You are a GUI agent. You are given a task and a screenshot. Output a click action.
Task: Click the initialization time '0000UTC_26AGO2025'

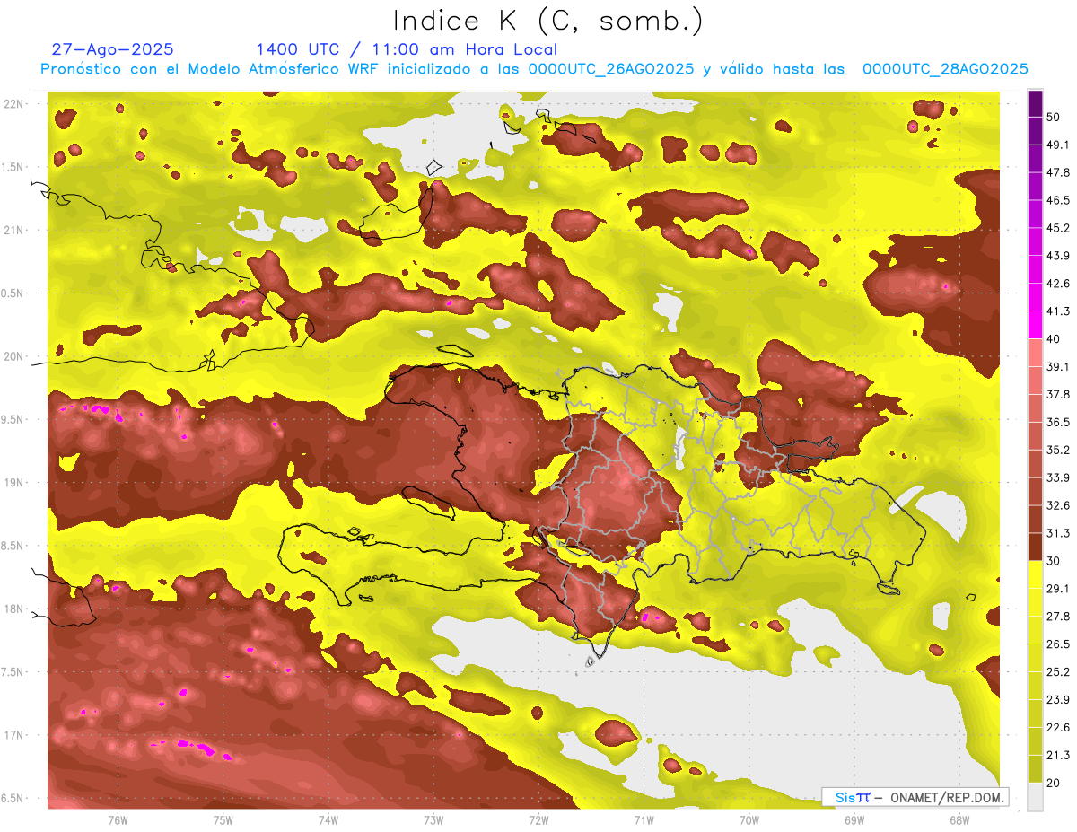(x=611, y=69)
